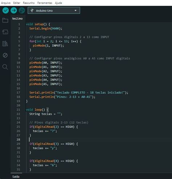The image size is (172, 179).
Task: Click the Serial.begin(9600); line
Action: [x=46, y=29]
